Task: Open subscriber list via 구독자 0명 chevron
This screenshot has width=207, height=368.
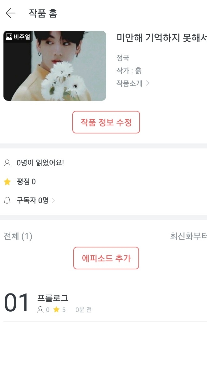Action: pos(53,200)
